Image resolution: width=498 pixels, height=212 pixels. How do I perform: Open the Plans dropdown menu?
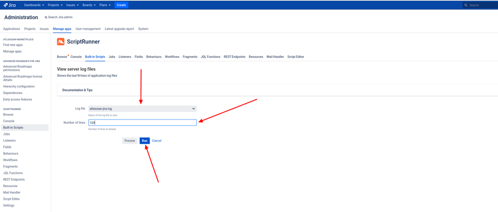(x=105, y=5)
